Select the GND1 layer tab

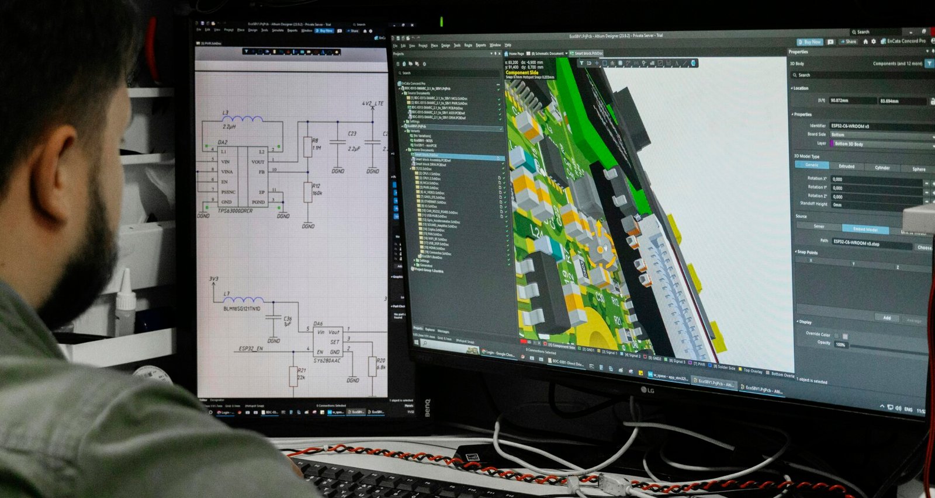[x=587, y=350]
